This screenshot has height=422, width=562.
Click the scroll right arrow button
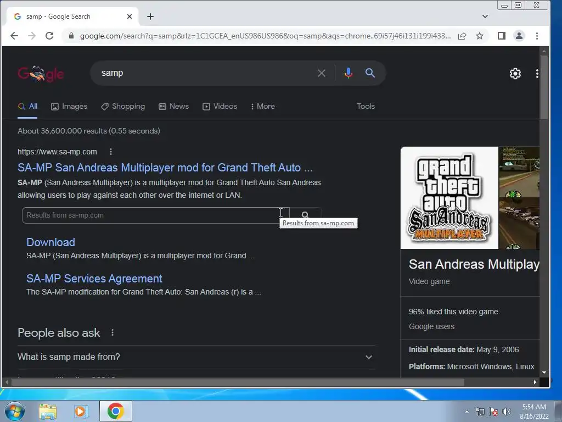click(x=535, y=382)
